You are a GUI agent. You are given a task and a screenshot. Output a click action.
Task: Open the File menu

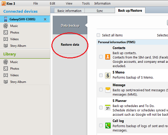tap(36, 3)
